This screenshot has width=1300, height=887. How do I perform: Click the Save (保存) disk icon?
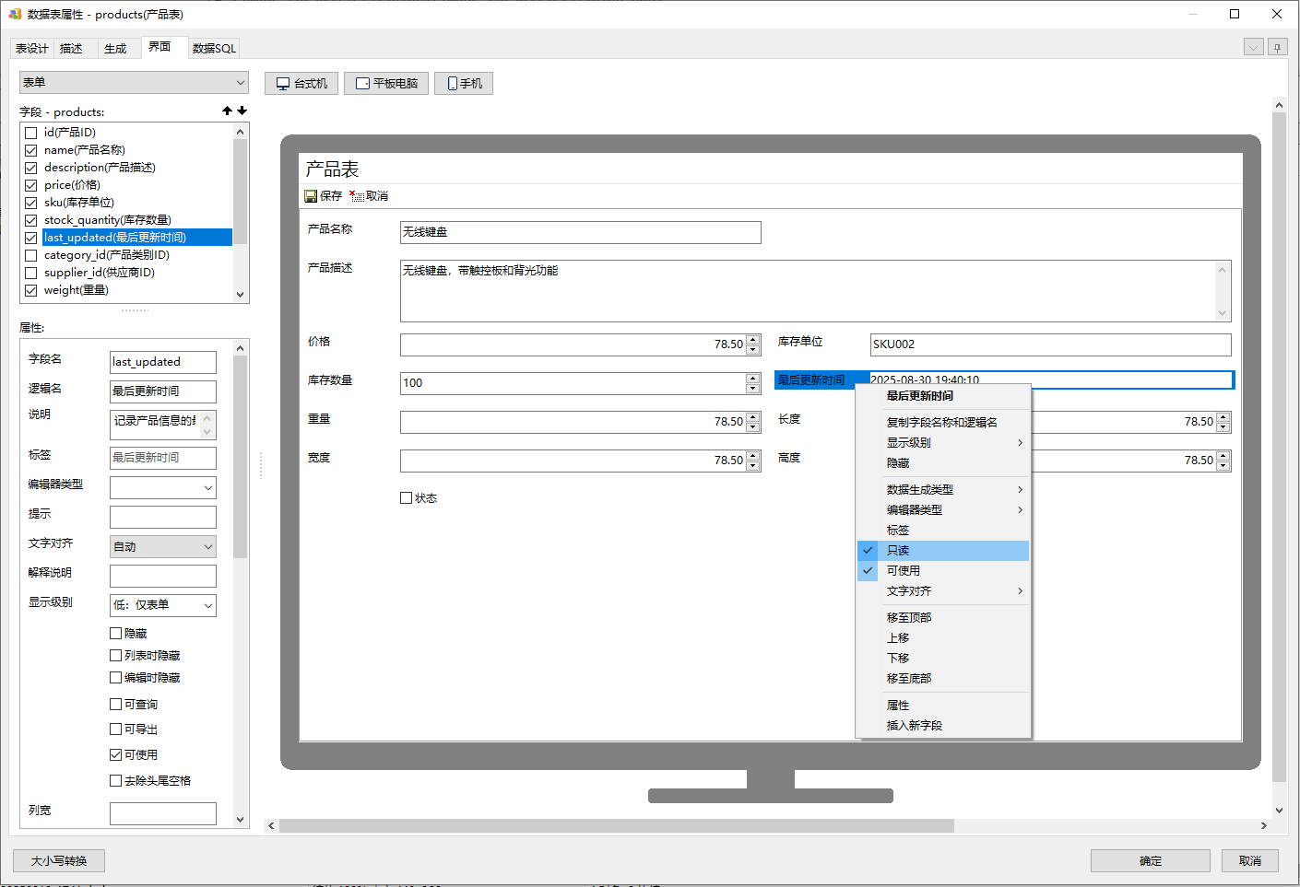point(311,196)
